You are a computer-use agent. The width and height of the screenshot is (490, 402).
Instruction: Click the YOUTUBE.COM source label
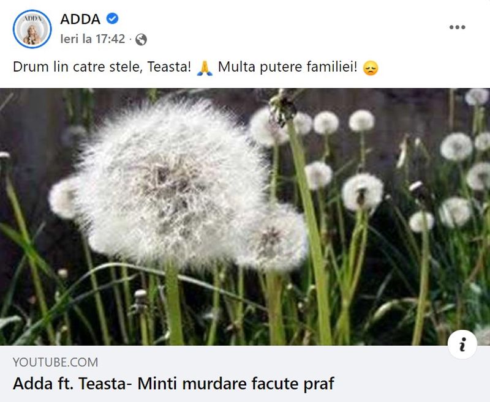click(55, 362)
